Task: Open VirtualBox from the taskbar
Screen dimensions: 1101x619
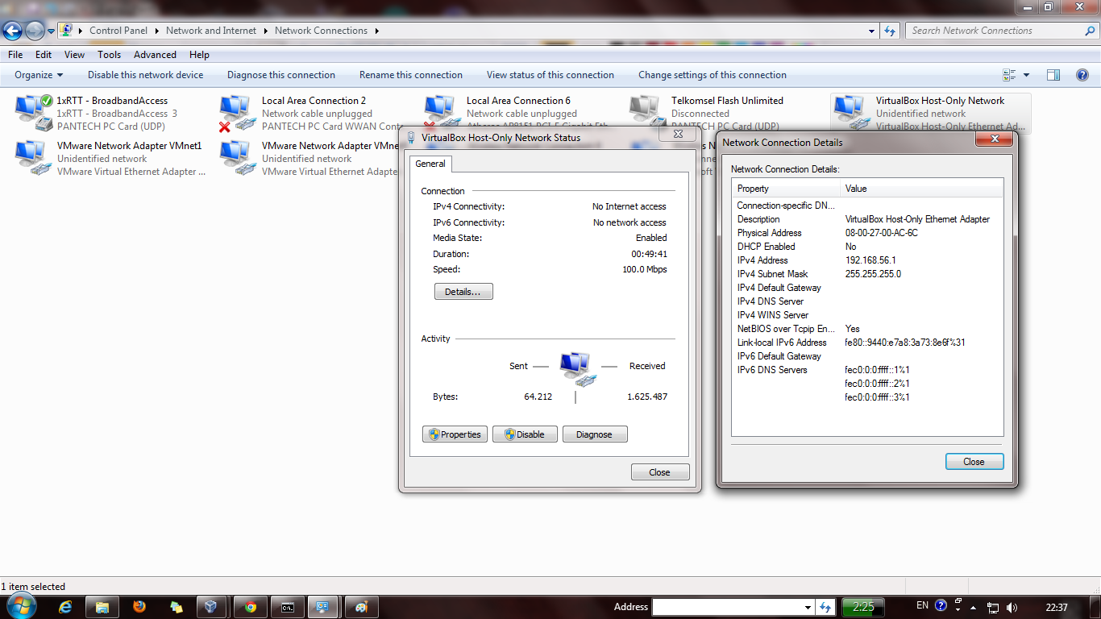Action: [210, 607]
